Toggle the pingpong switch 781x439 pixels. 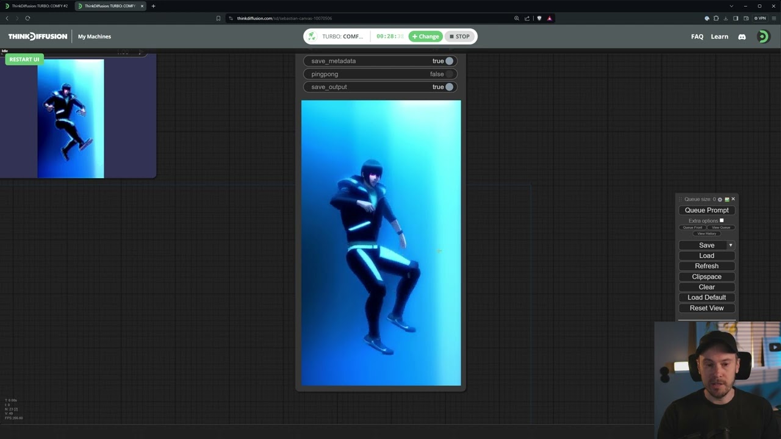pos(449,74)
